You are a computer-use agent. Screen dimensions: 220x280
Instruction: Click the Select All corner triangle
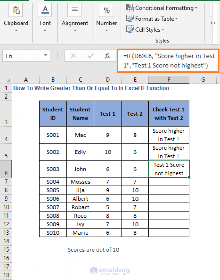pos(8,80)
